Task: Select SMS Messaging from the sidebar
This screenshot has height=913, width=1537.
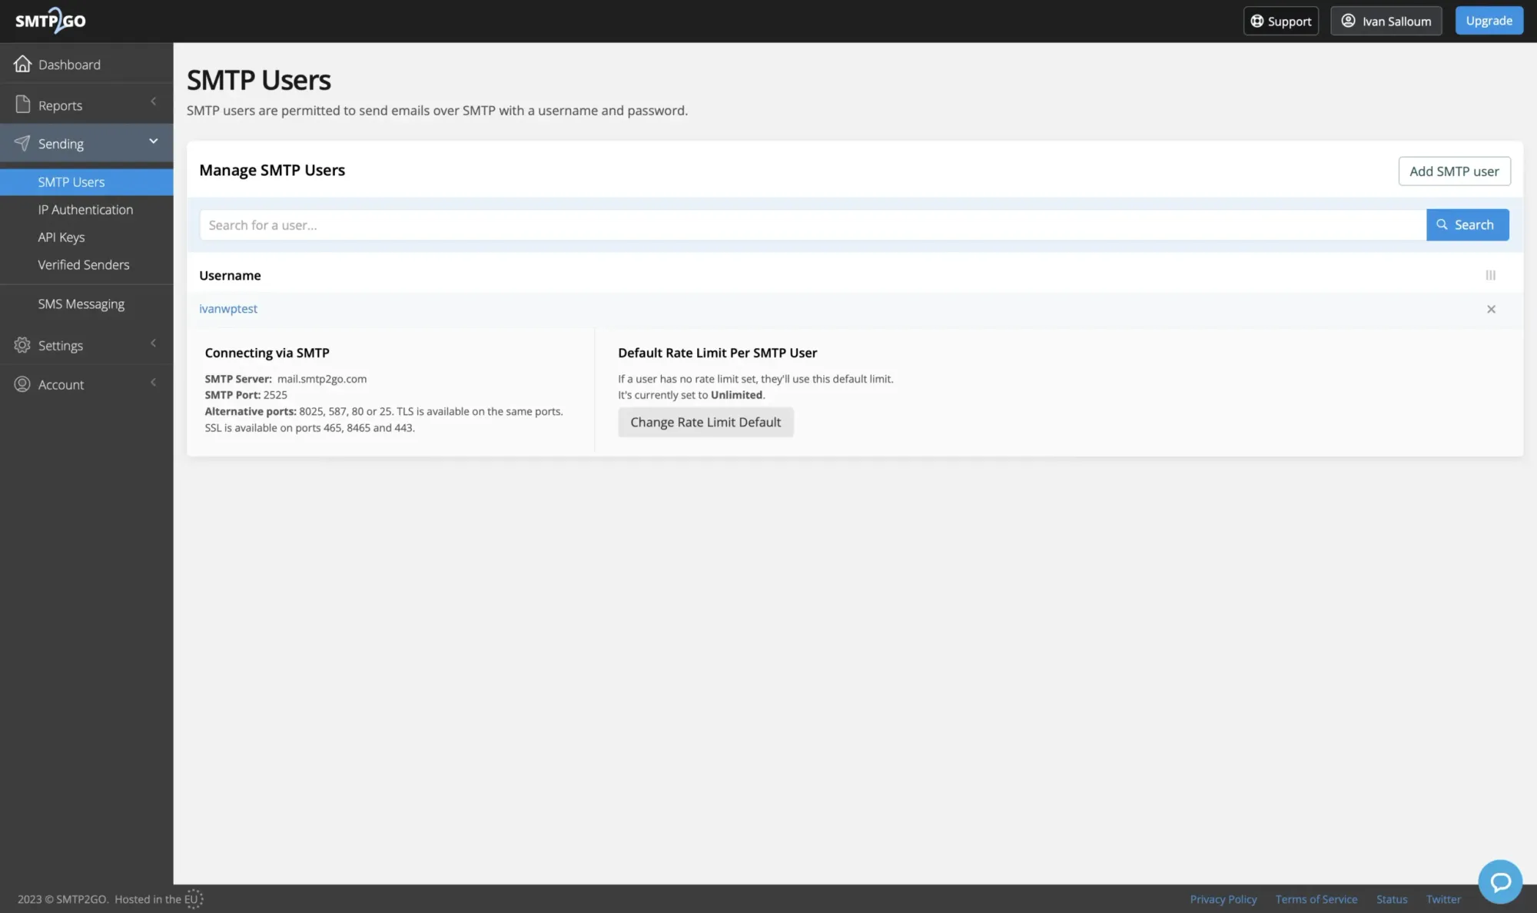Action: [81, 304]
